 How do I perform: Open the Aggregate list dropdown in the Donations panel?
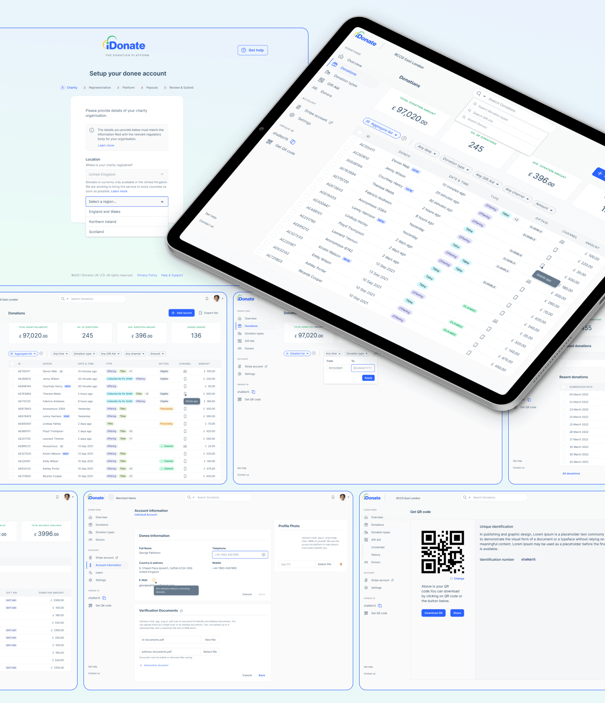[23, 354]
